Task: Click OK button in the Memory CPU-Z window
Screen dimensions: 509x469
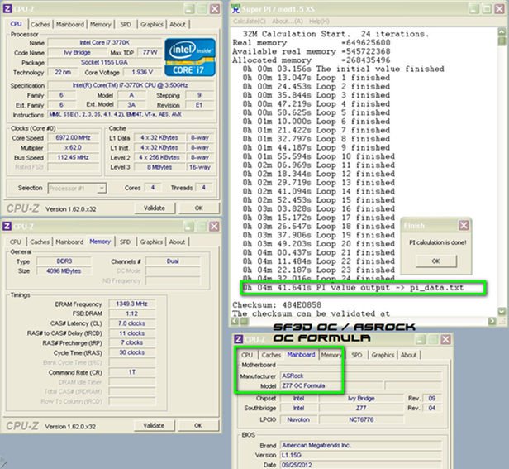Action: [198, 425]
